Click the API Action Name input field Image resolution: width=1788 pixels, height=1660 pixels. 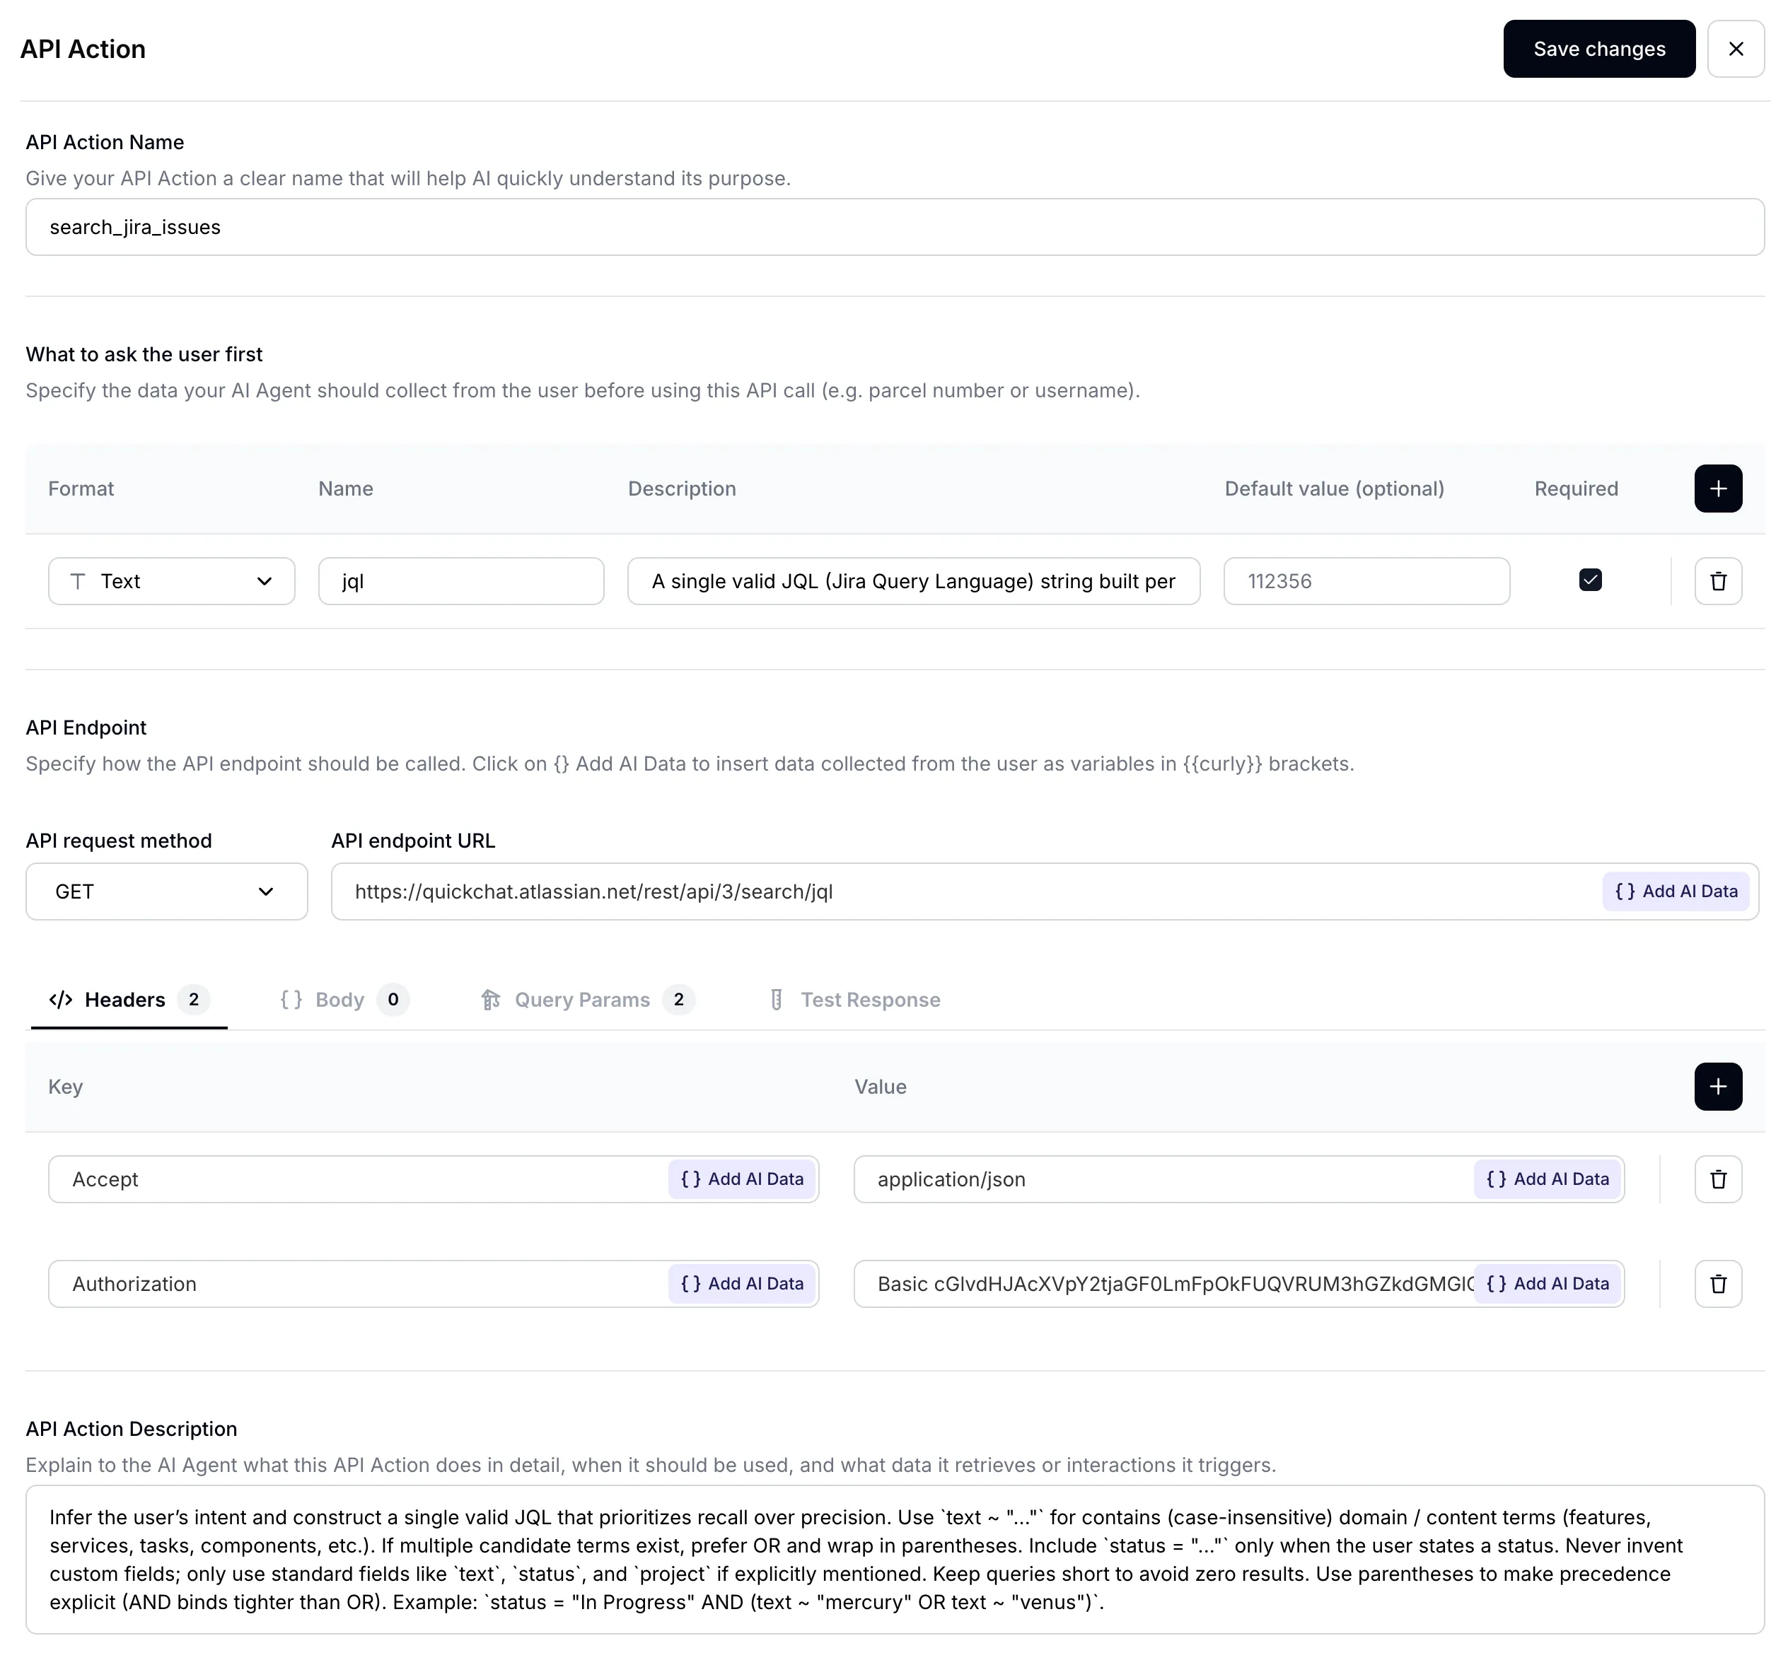coord(894,227)
